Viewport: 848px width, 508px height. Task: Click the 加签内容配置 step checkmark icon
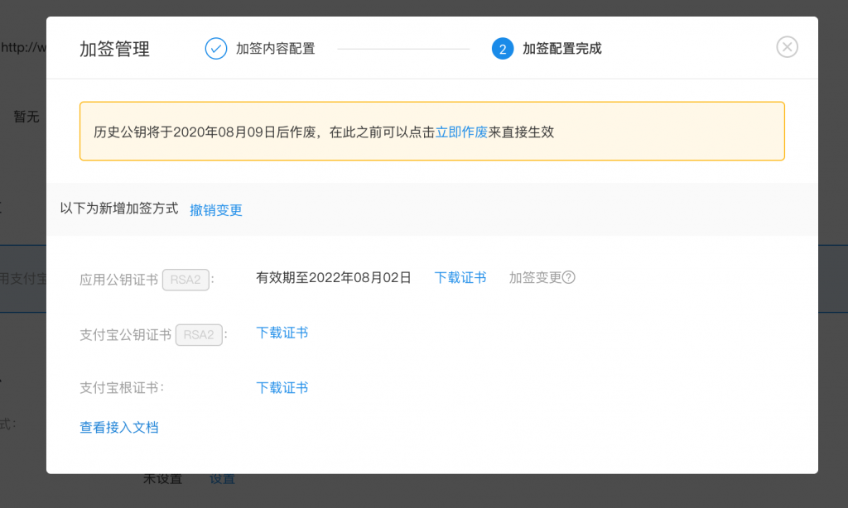[216, 49]
